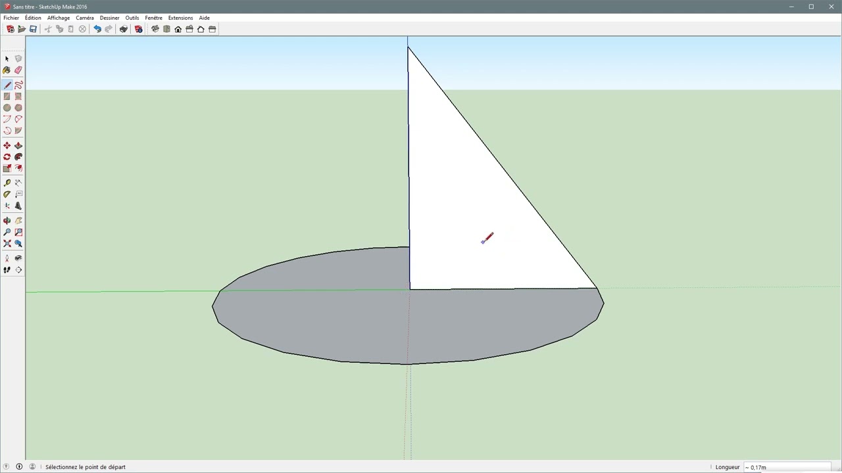Open the Affichage menu

tap(59, 18)
